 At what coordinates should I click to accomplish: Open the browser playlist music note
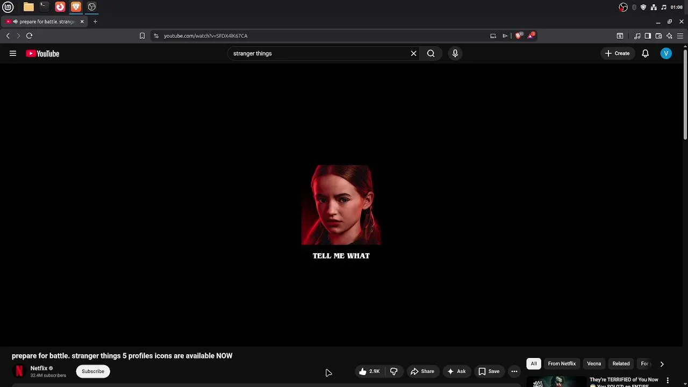pyautogui.click(x=637, y=35)
